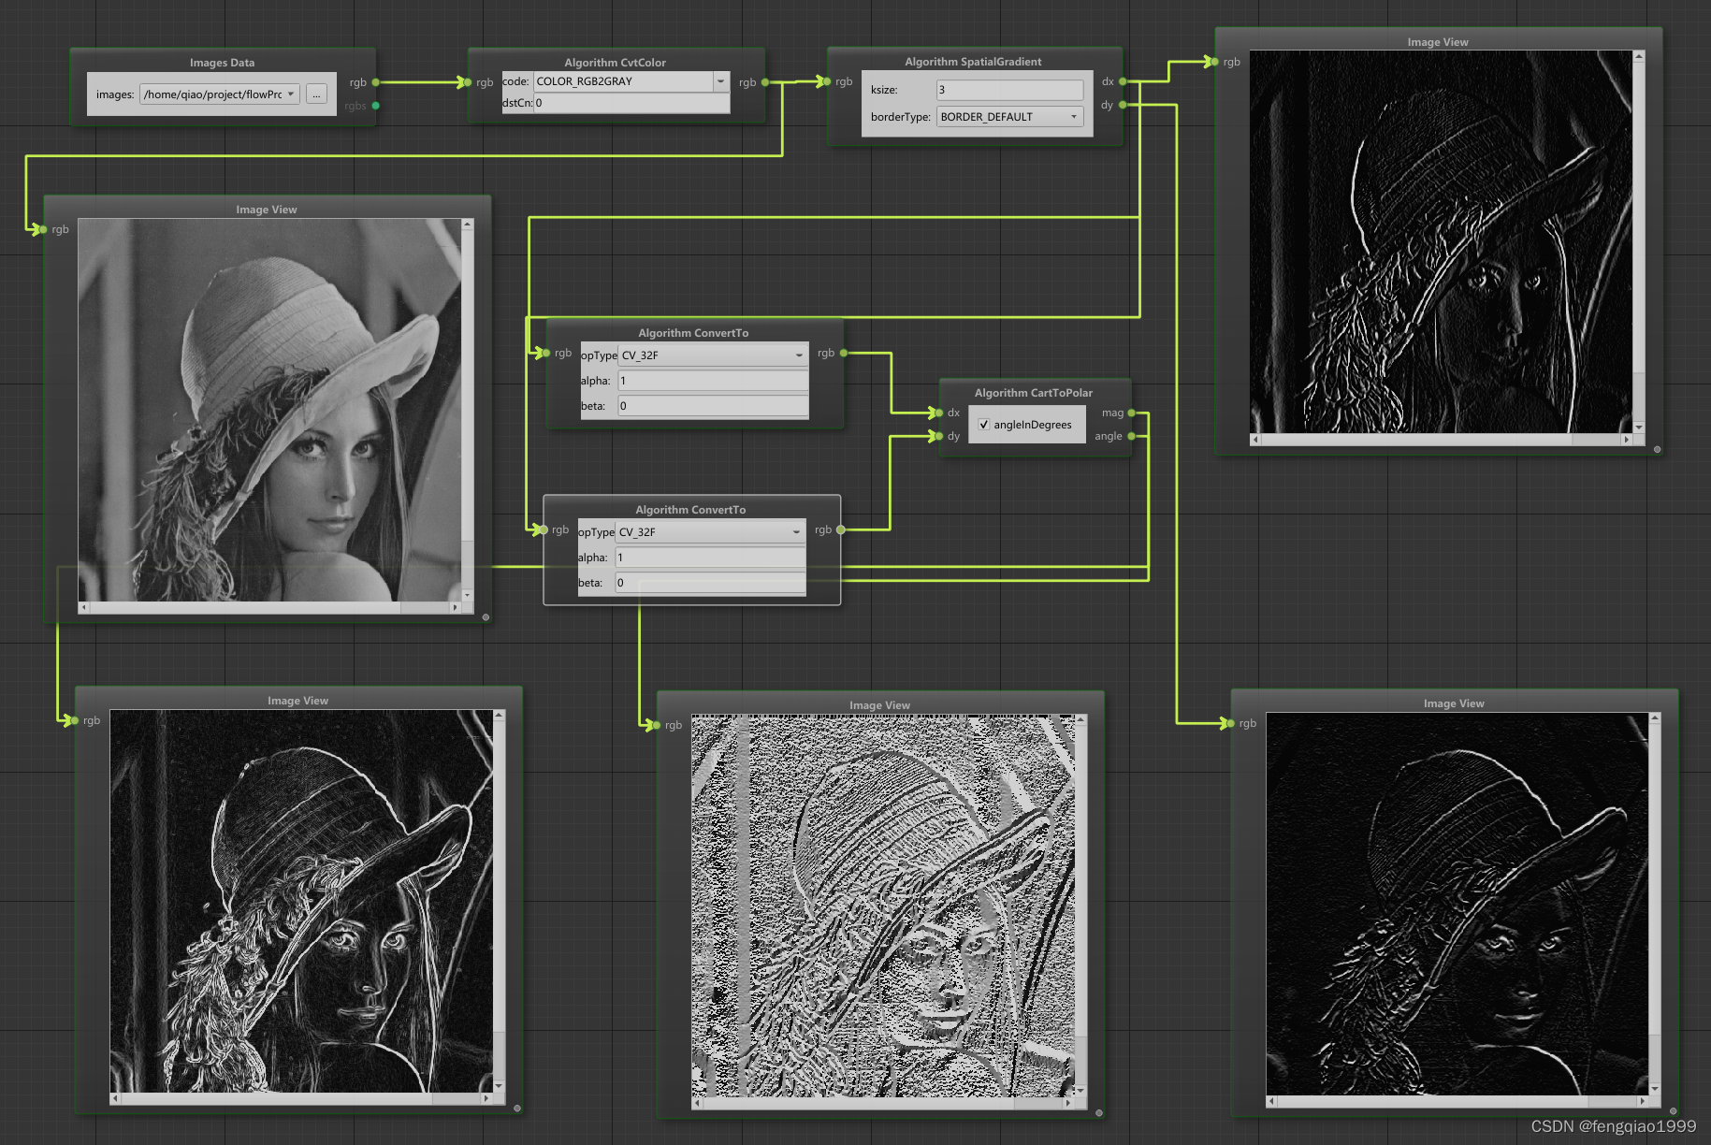The height and width of the screenshot is (1145, 1711).
Task: Click the ksize field in SpatialGradient node
Action: 1009,90
